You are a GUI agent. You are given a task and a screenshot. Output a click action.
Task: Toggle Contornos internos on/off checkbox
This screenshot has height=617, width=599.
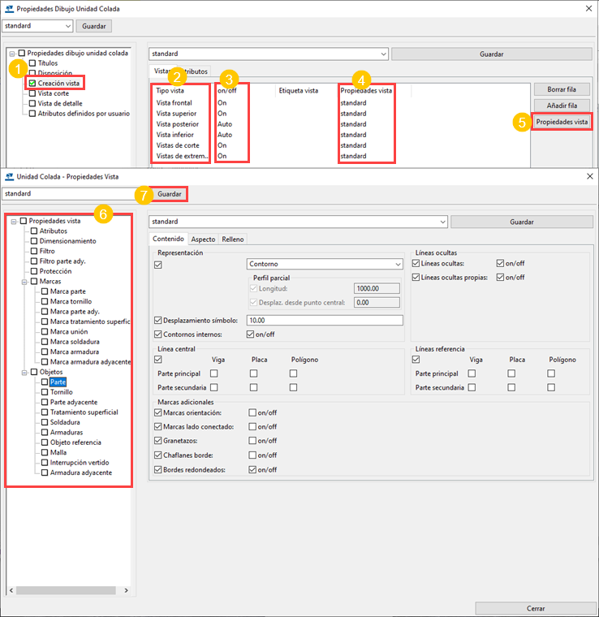point(250,334)
